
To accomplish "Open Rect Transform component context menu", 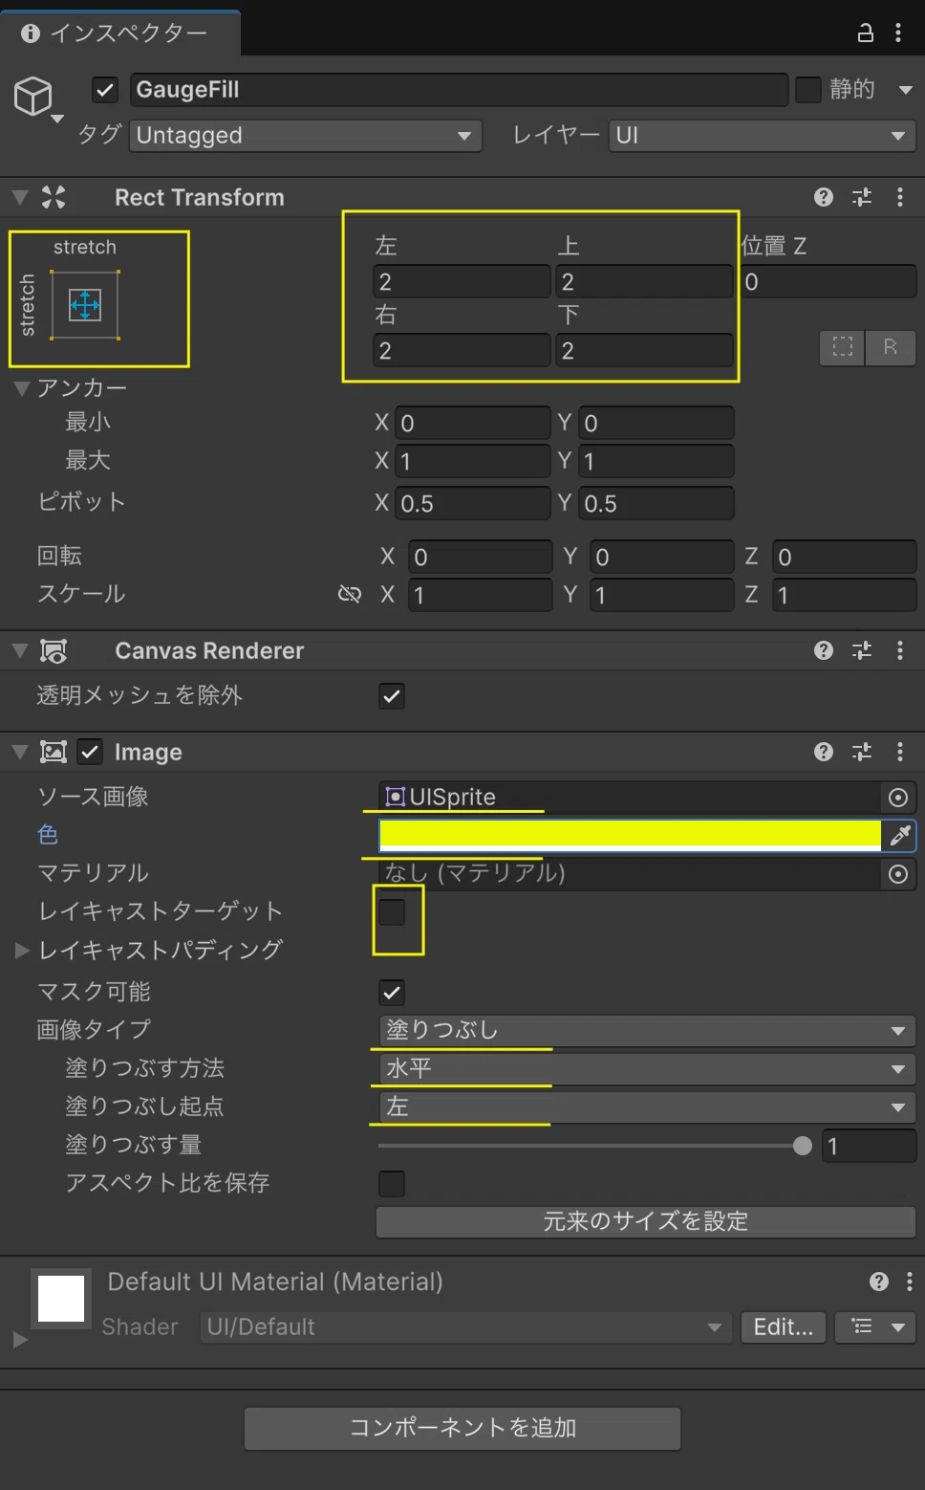I will tap(900, 197).
